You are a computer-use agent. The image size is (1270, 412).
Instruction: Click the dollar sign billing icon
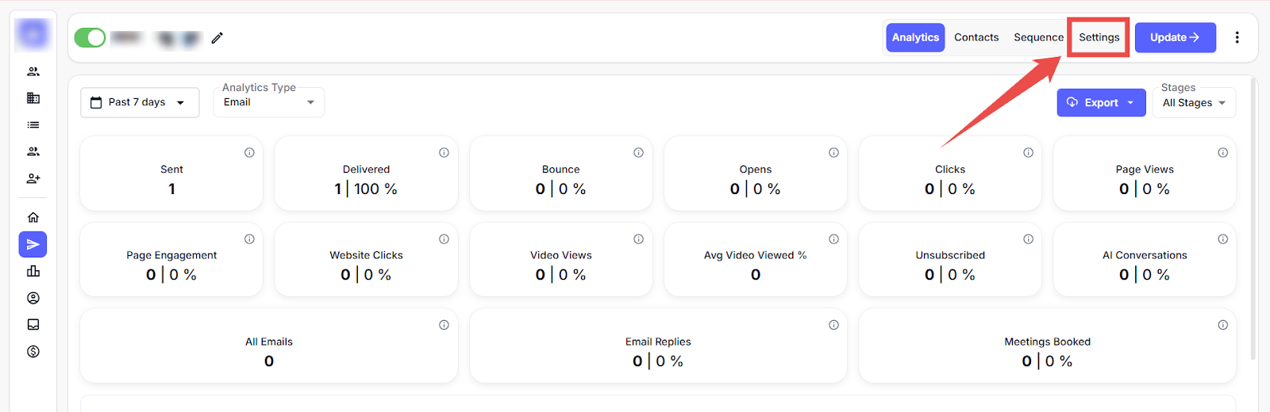[x=33, y=352]
